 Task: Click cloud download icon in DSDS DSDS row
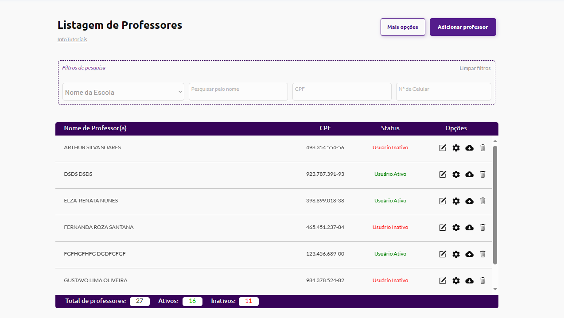pos(470,175)
